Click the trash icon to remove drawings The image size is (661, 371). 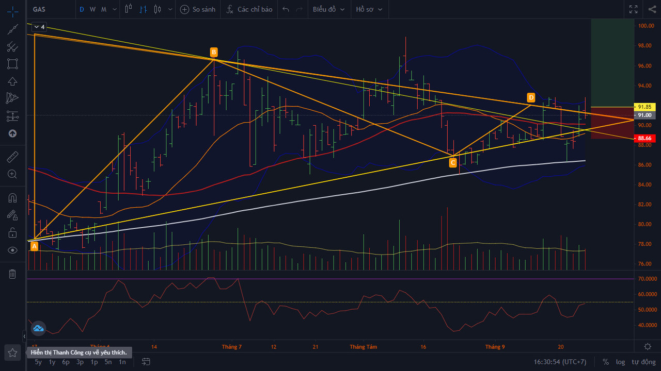[x=12, y=274]
